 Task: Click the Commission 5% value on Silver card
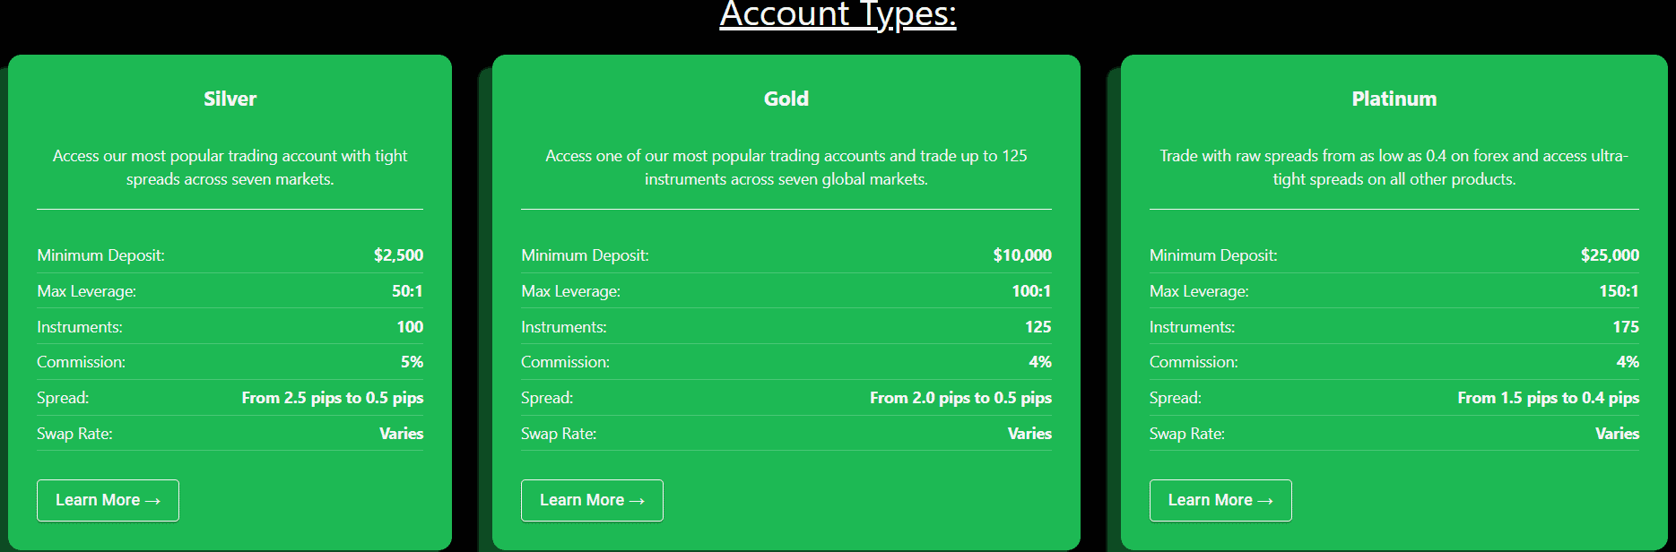pyautogui.click(x=413, y=361)
